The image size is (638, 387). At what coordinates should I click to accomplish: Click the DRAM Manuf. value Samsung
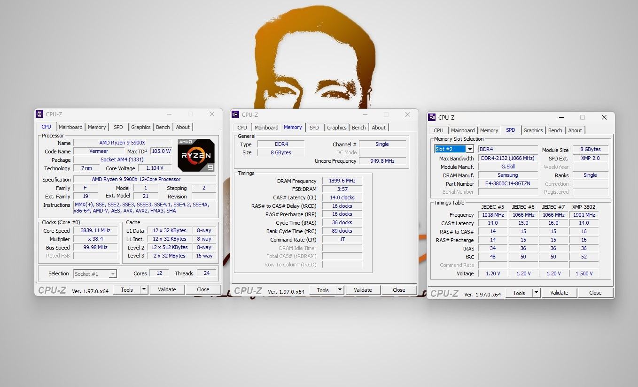coord(508,175)
